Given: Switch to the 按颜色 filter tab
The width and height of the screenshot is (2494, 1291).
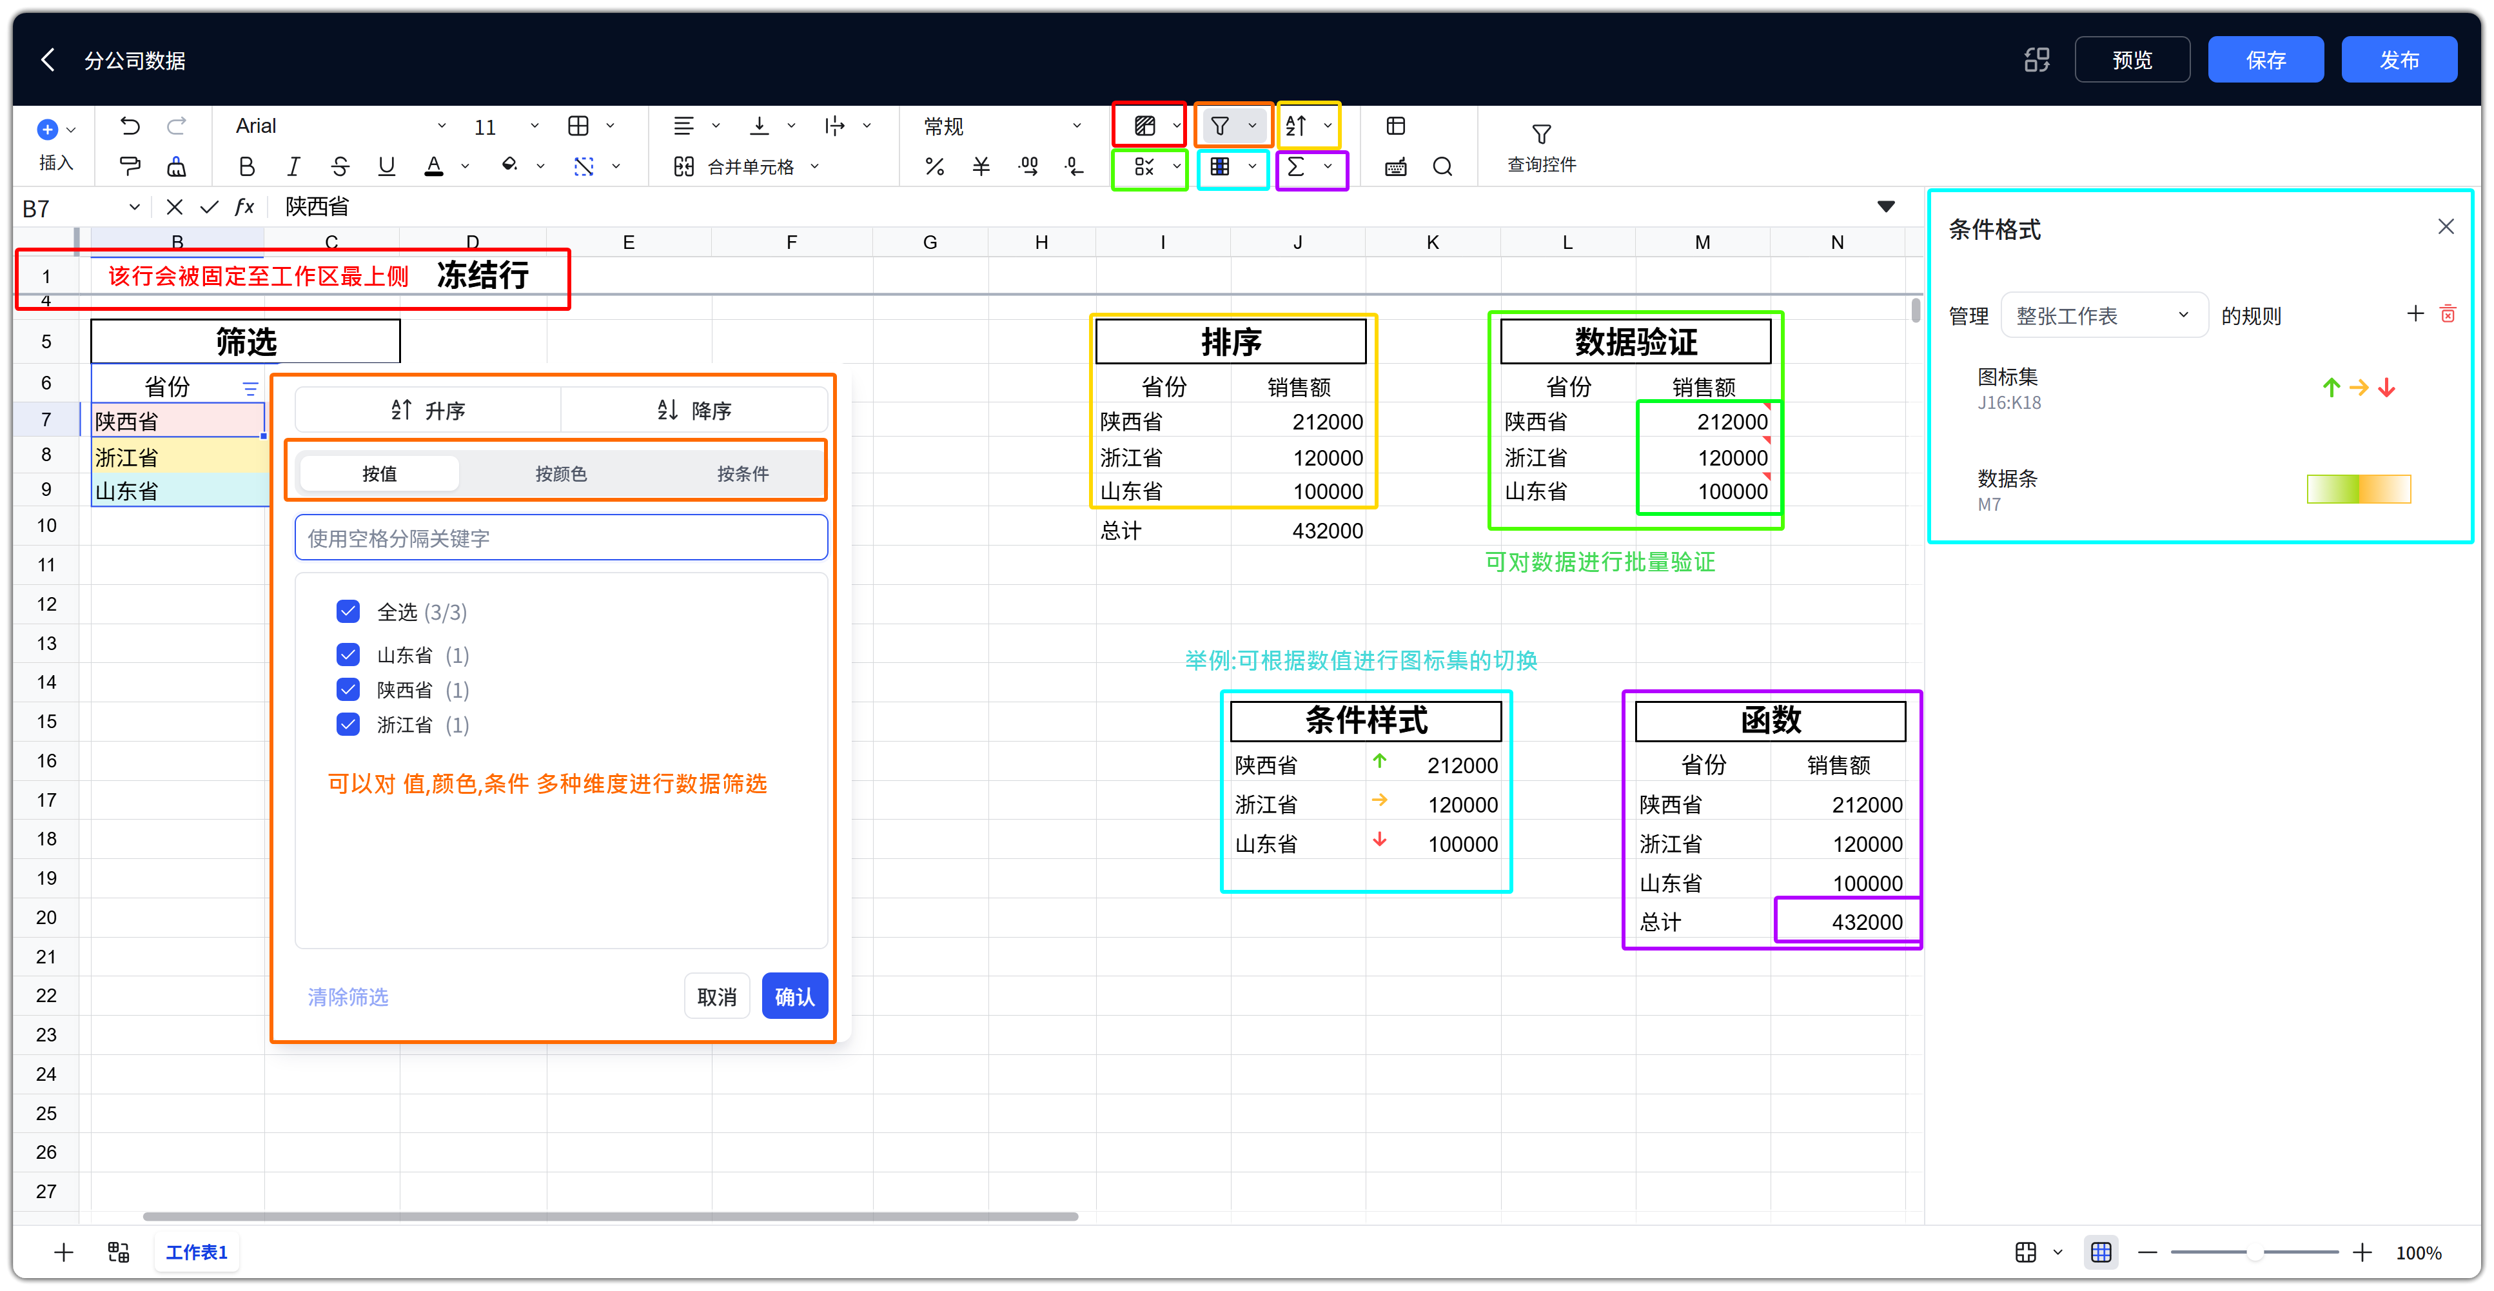Looking at the screenshot, I should [562, 473].
